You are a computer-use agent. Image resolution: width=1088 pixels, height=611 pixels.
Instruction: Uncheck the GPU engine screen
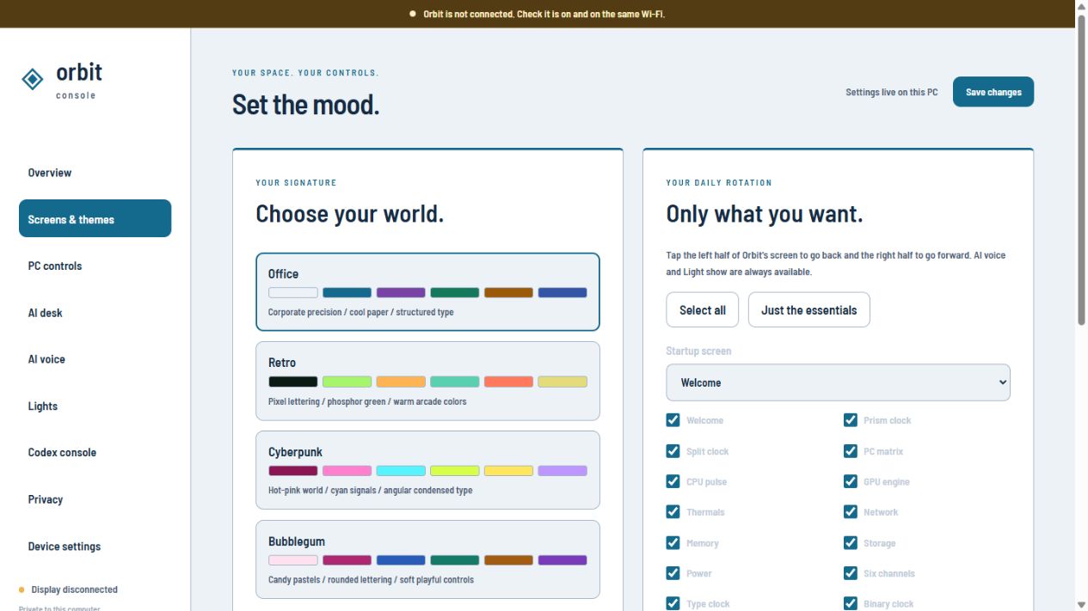(850, 481)
